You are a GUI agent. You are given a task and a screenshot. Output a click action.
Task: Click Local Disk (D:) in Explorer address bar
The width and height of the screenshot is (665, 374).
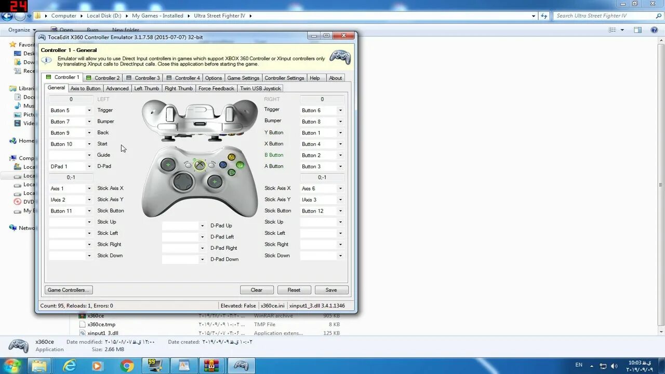[x=104, y=16]
